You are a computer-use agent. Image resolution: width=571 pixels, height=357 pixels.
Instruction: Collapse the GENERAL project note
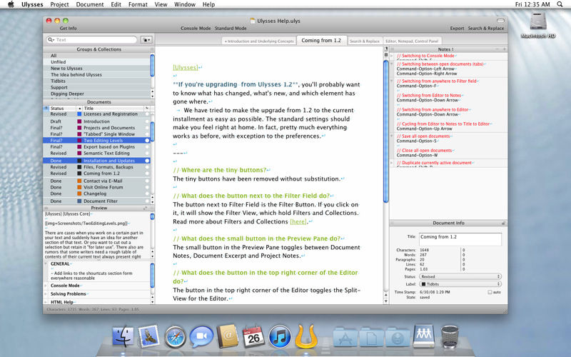[x=46, y=263]
